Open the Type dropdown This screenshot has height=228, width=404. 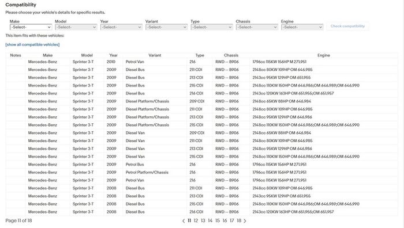click(212, 27)
